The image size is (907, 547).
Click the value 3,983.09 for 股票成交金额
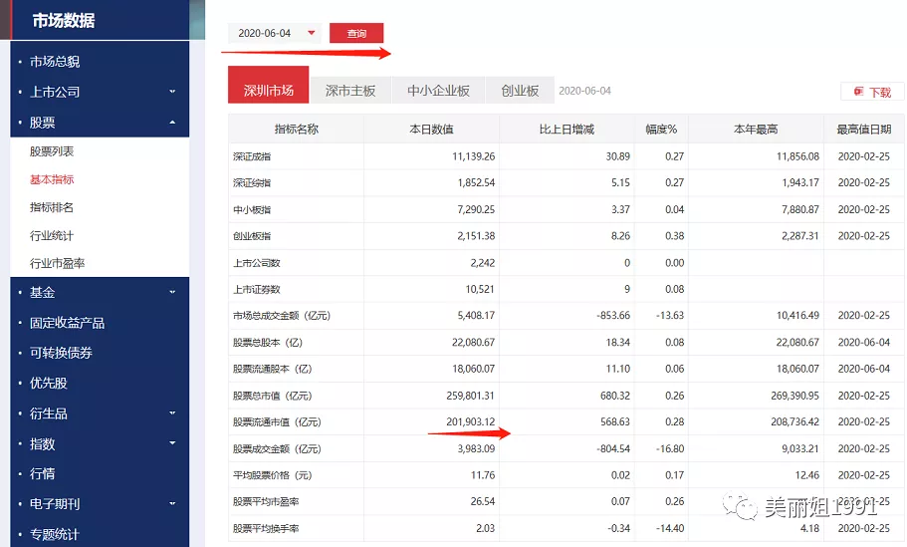coord(476,448)
